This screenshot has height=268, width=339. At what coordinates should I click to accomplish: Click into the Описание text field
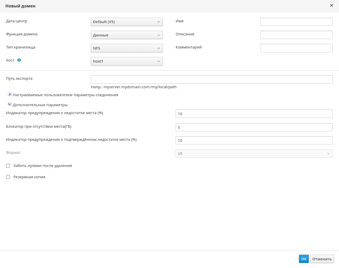(296, 35)
